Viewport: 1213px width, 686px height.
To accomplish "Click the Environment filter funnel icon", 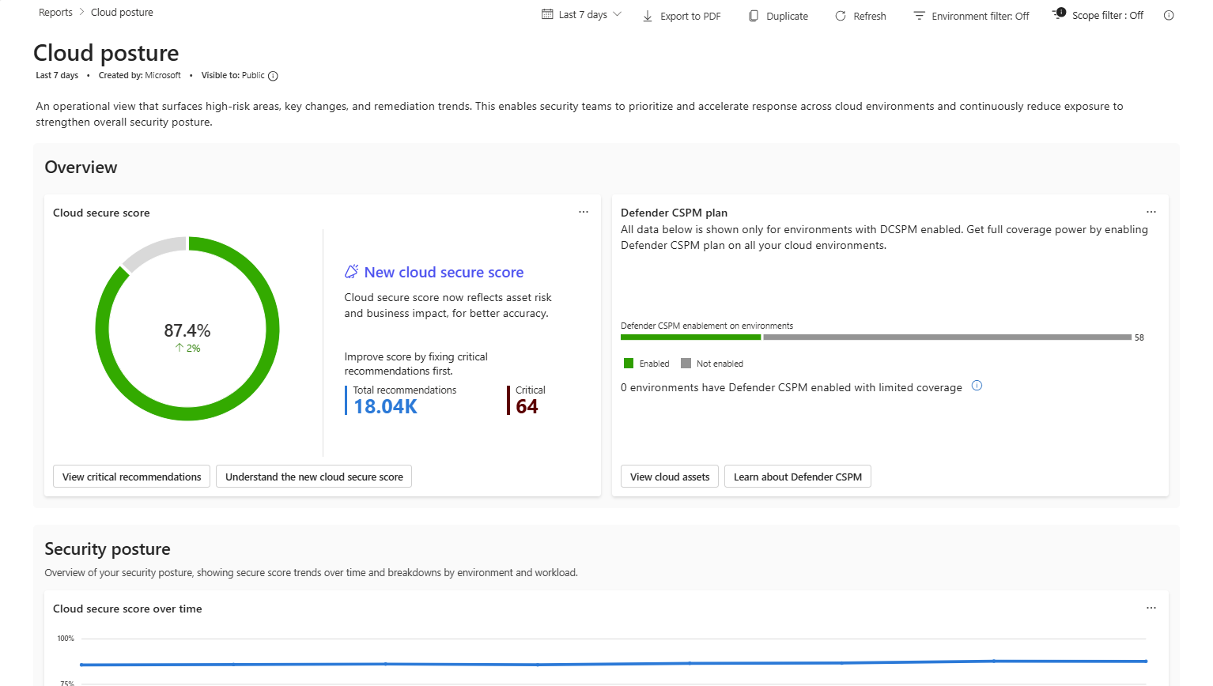I will pyautogui.click(x=919, y=16).
